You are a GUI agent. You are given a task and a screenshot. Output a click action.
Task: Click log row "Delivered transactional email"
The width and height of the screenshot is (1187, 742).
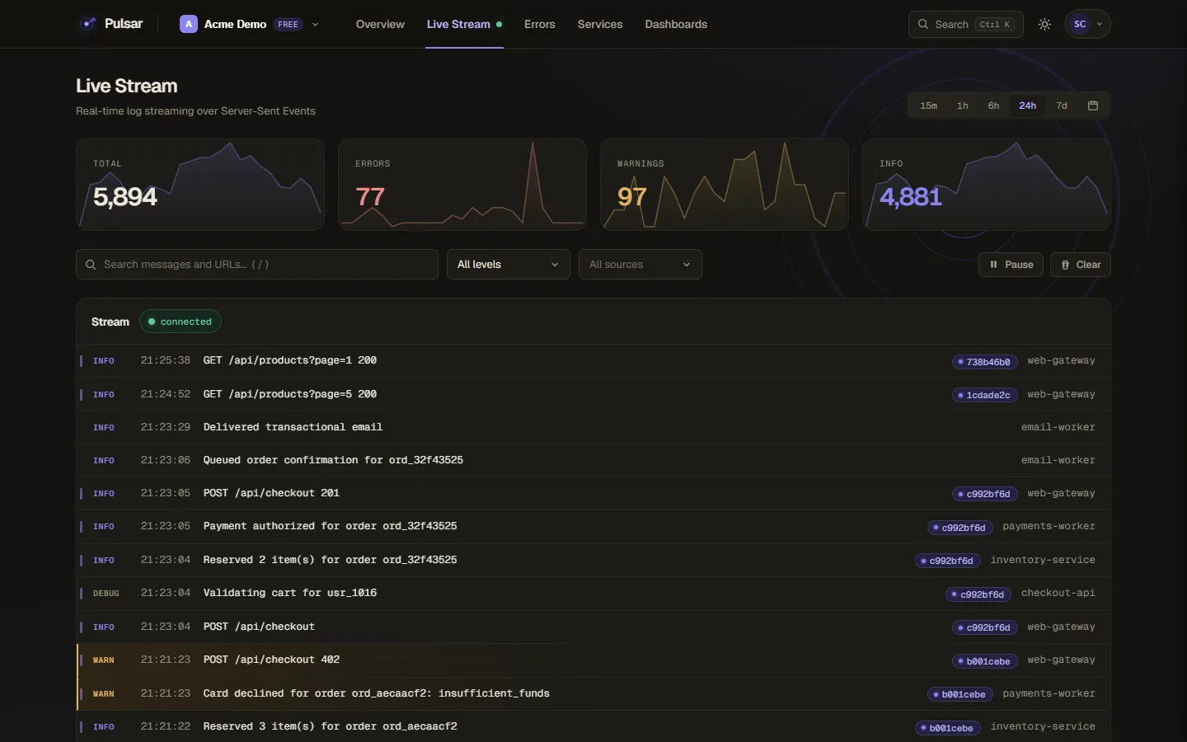[x=593, y=427]
